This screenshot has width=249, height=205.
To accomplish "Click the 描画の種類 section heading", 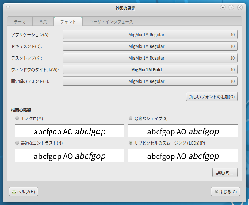I will click(x=21, y=110).
